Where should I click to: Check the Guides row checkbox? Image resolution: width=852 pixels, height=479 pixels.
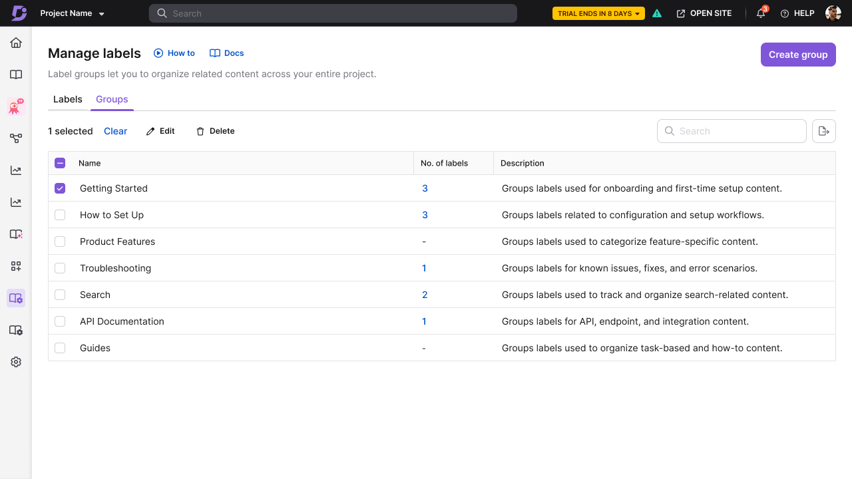[60, 348]
